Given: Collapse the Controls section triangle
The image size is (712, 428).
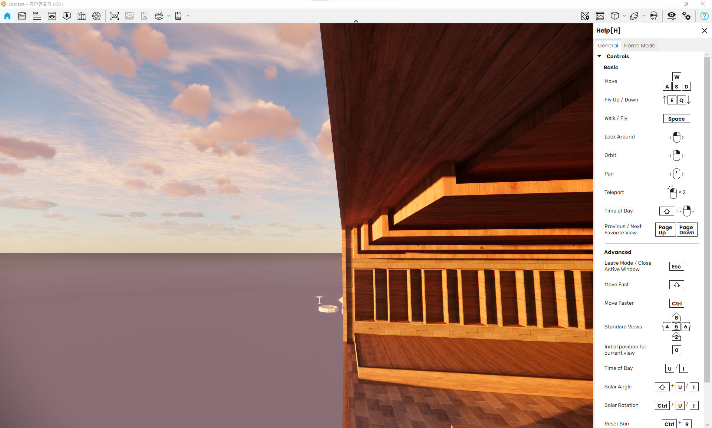Looking at the screenshot, I should coord(599,56).
